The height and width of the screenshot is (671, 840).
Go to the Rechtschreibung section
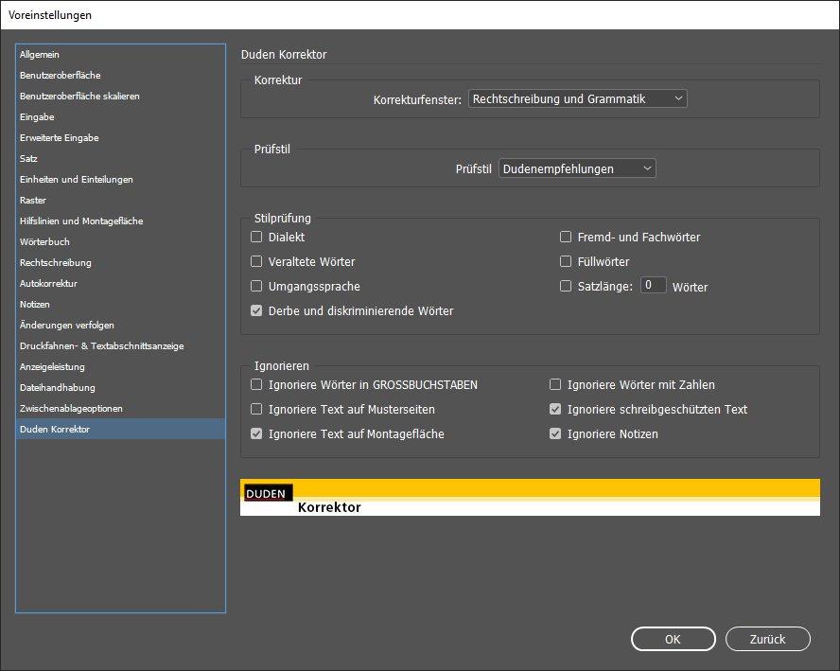pos(120,263)
